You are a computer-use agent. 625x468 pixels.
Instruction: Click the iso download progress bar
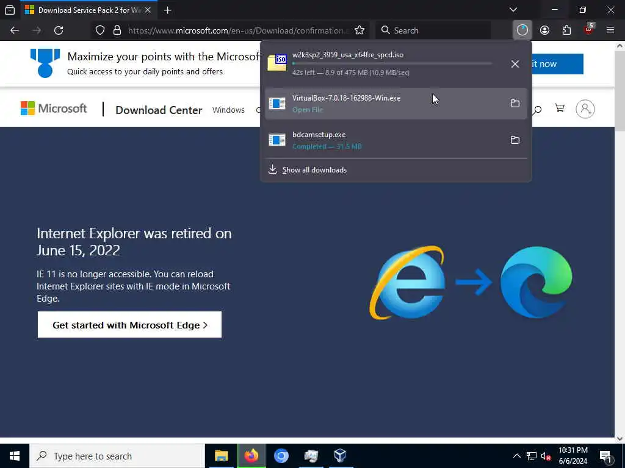tap(392, 63)
